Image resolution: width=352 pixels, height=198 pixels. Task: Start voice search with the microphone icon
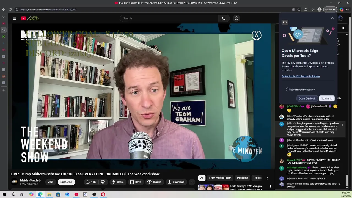tap(236, 18)
